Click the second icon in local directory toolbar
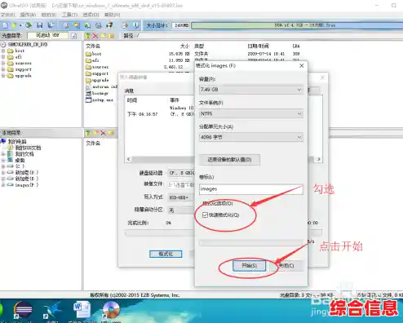 coord(95,133)
